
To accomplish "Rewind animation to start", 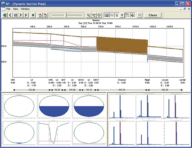I will pos(5,15).
